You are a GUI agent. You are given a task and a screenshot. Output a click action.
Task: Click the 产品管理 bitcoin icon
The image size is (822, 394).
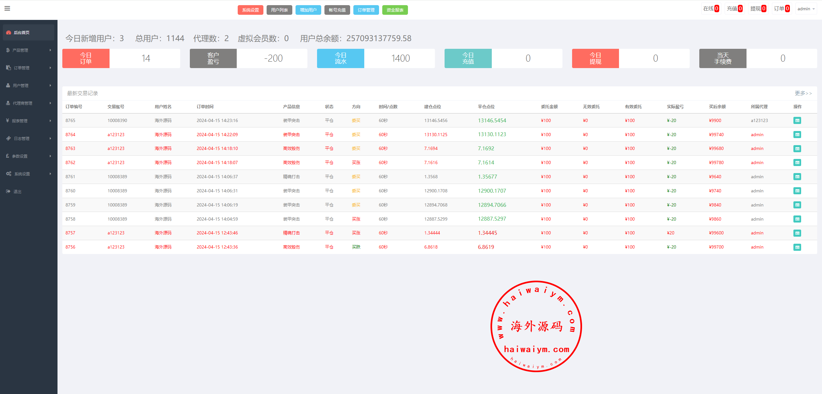8,50
